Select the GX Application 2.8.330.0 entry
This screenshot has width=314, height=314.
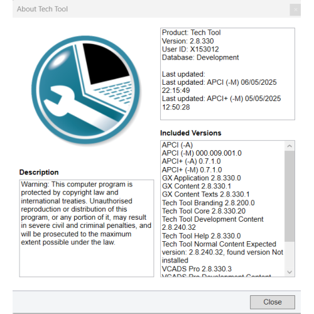point(202,178)
